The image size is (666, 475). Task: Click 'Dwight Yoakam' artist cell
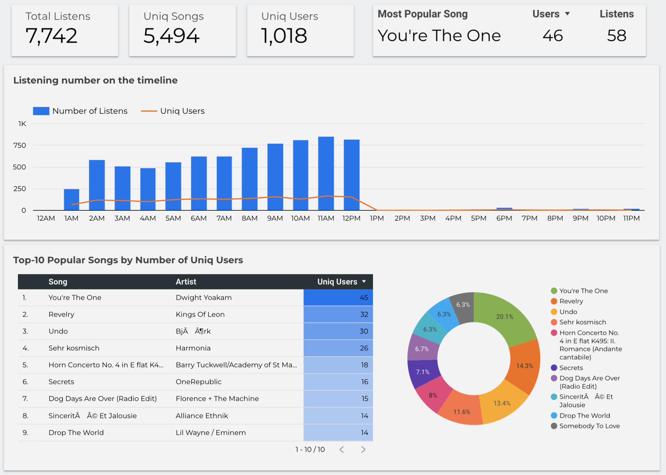pos(204,298)
